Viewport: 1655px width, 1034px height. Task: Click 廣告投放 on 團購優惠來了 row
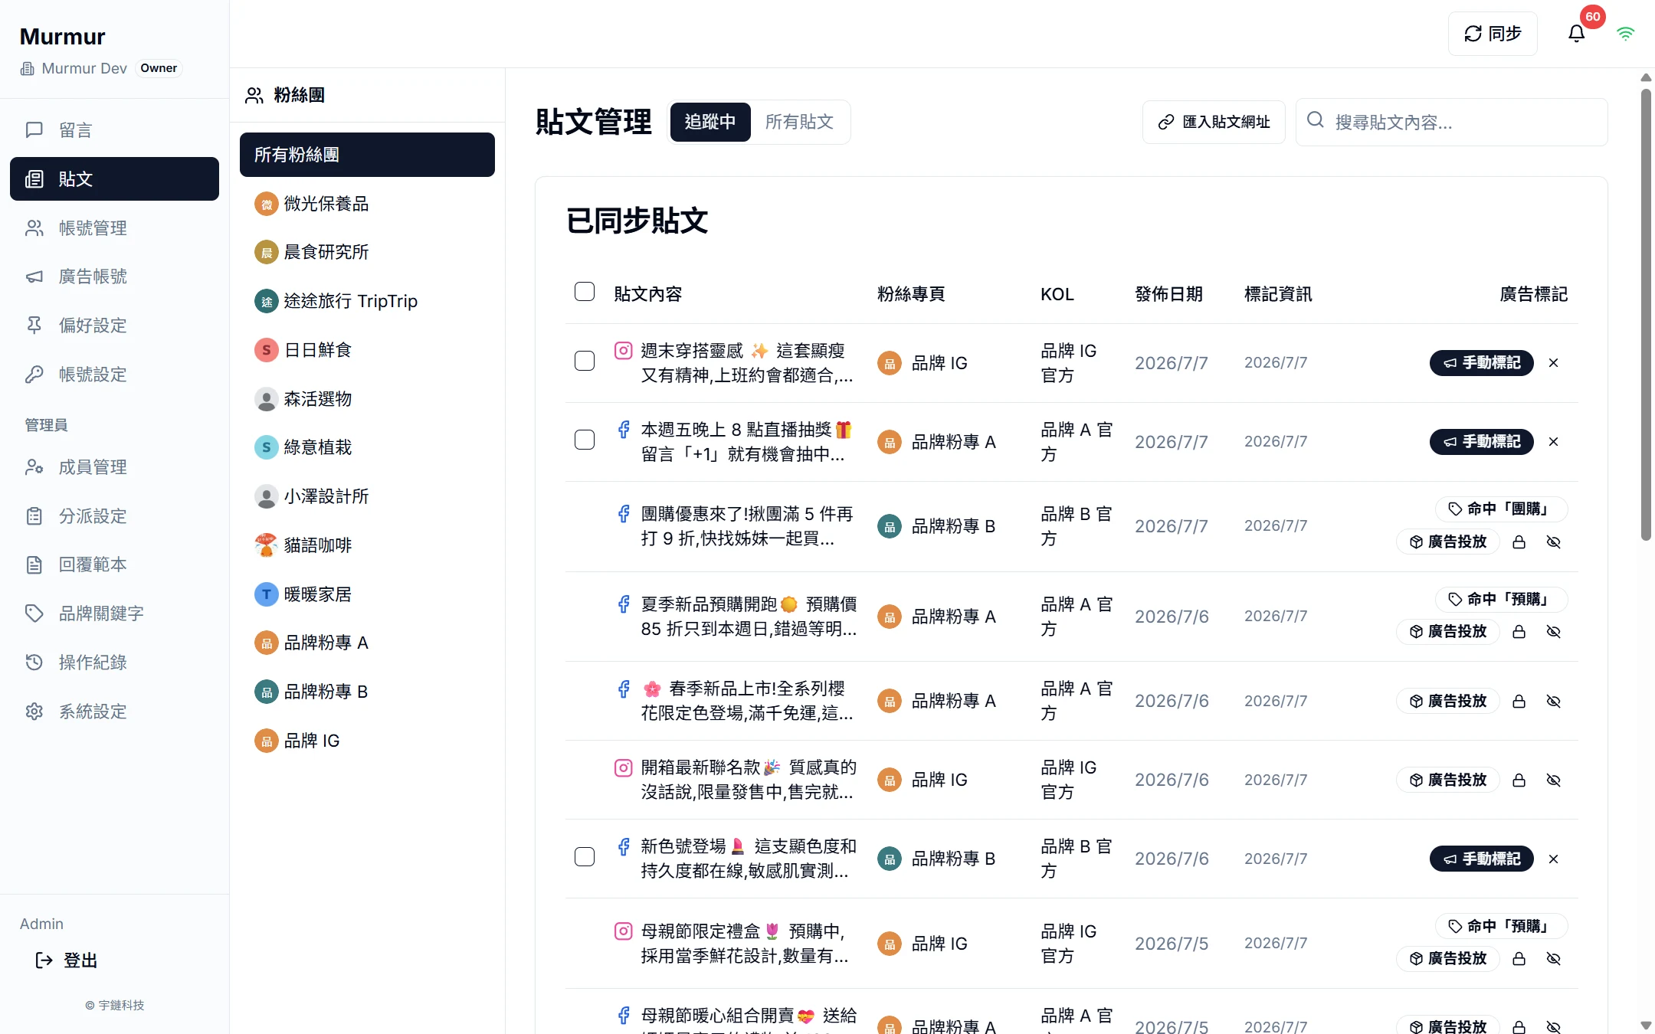pyautogui.click(x=1448, y=542)
